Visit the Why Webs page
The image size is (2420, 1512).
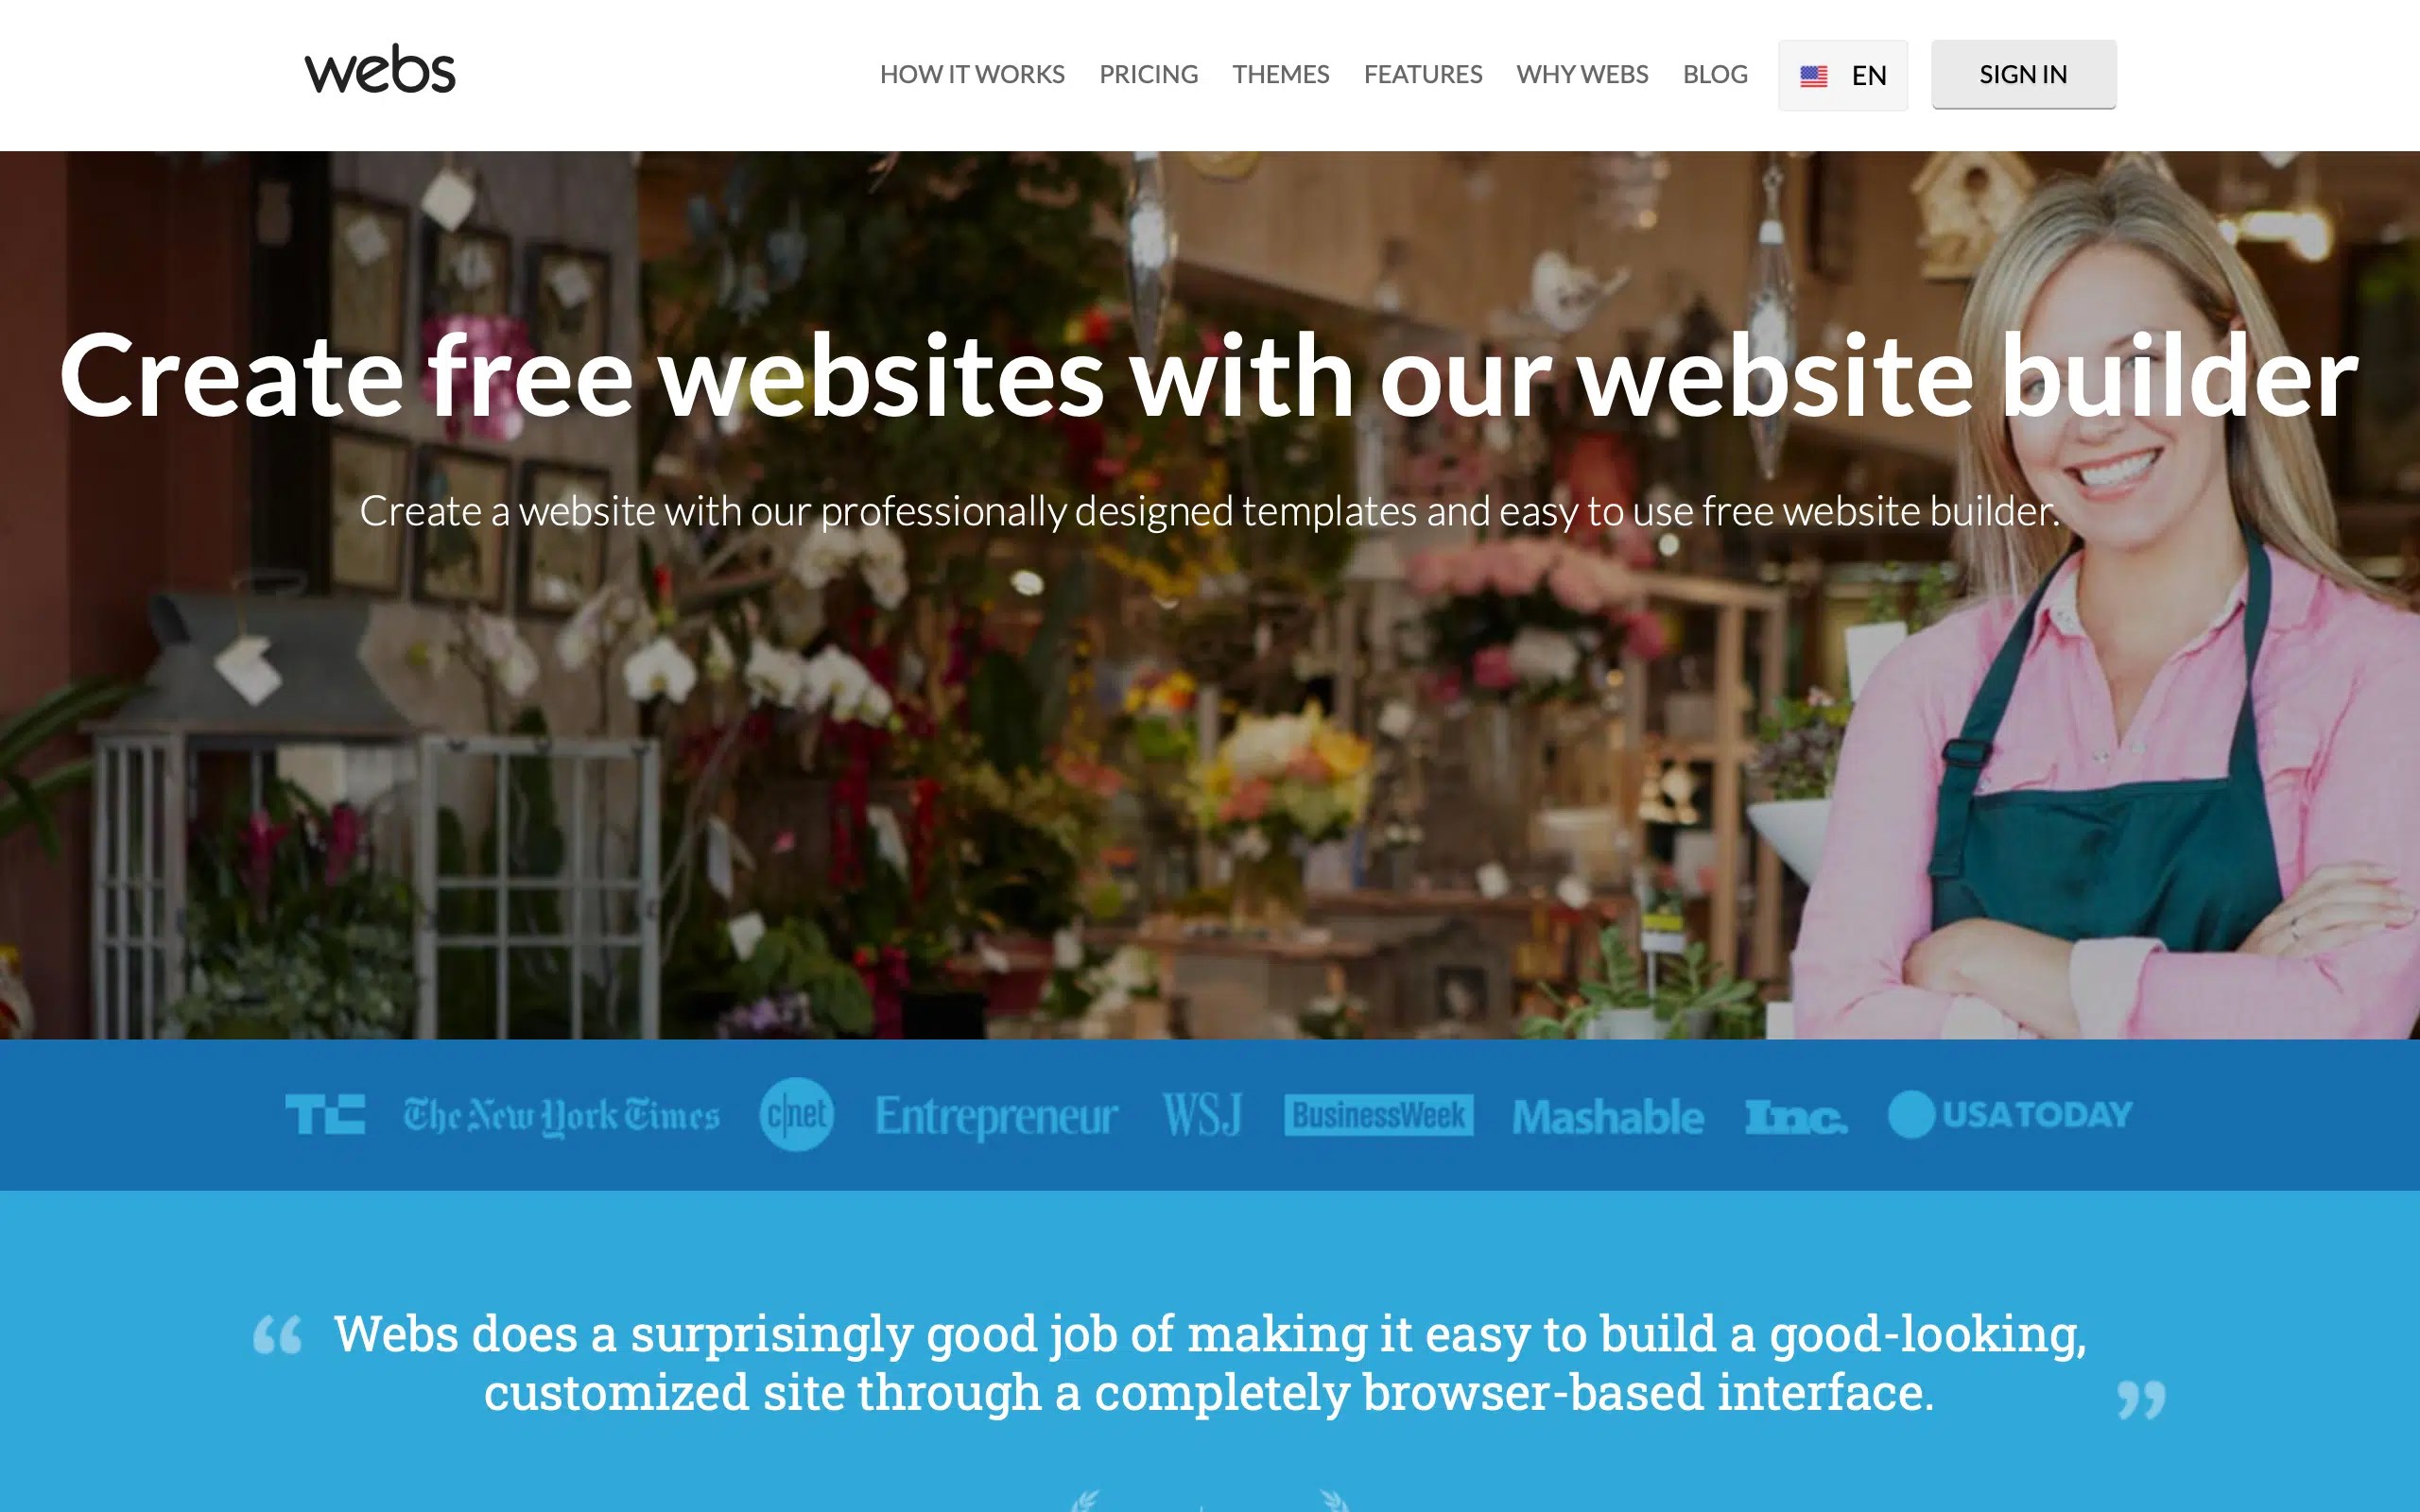[x=1582, y=74]
